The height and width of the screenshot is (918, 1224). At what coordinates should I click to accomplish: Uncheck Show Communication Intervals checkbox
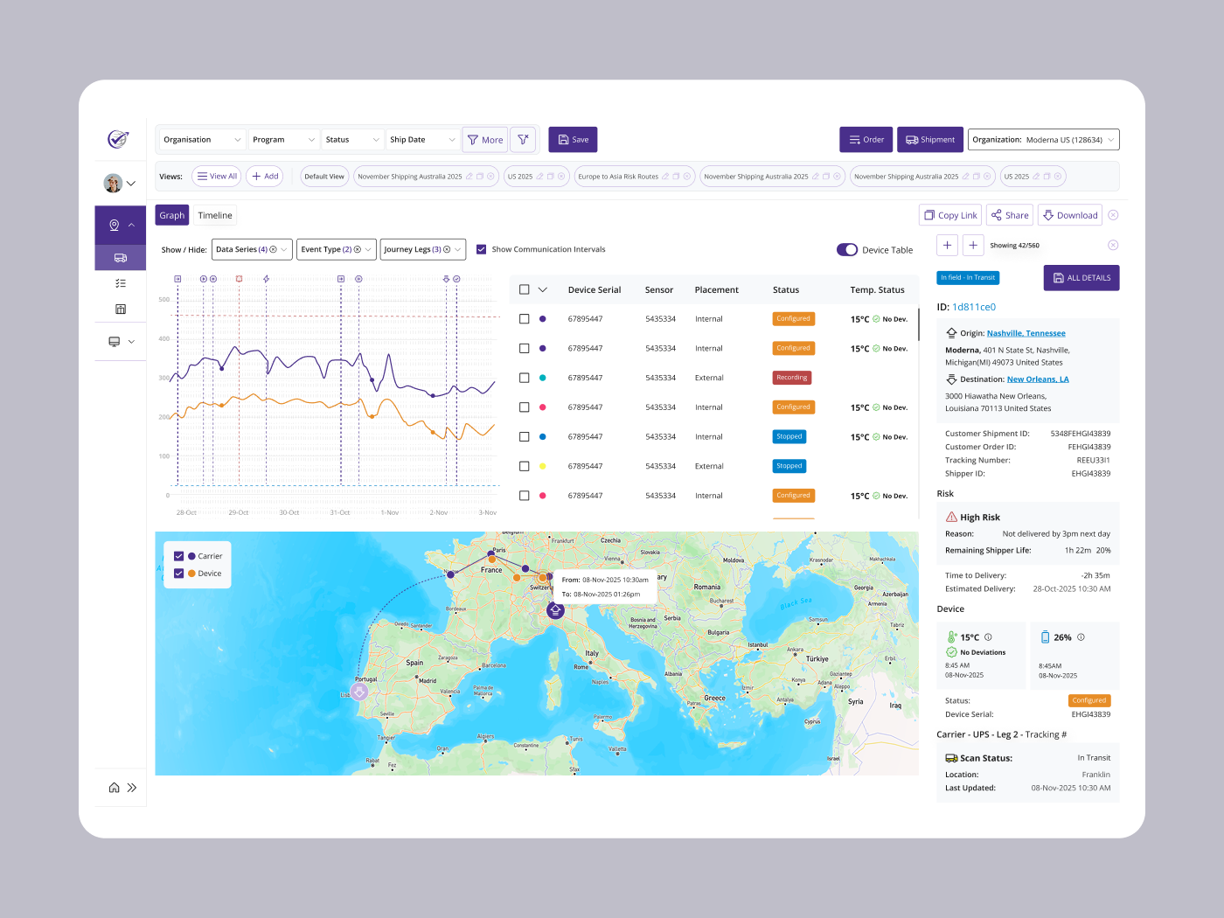tap(481, 249)
